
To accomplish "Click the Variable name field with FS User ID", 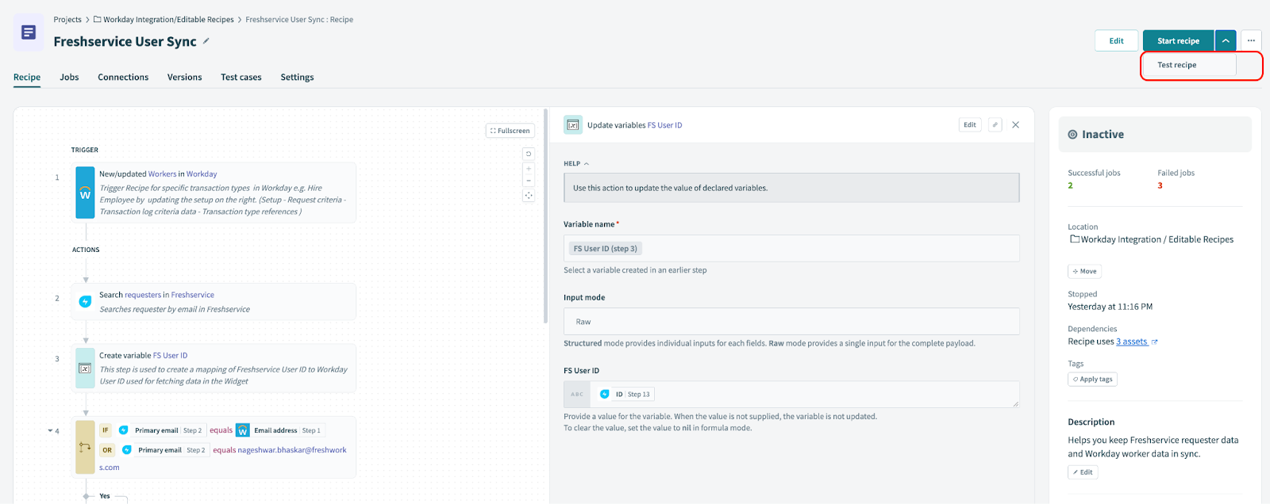I will (x=791, y=248).
